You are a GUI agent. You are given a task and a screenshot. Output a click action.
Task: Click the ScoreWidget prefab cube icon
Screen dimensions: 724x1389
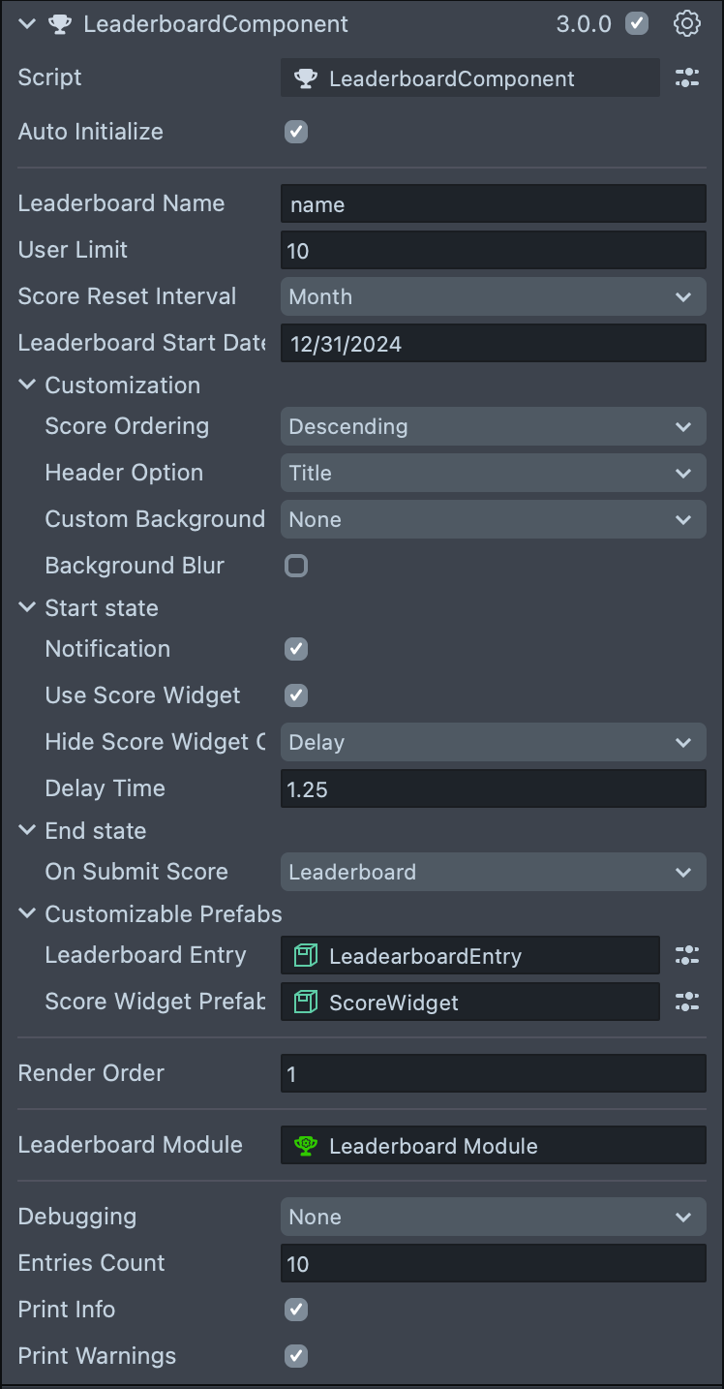point(306,1003)
